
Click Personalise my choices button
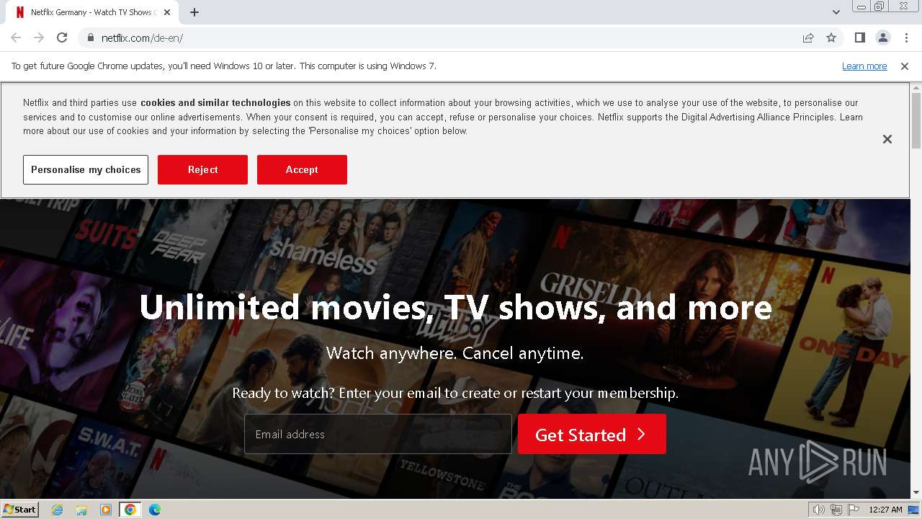click(86, 169)
